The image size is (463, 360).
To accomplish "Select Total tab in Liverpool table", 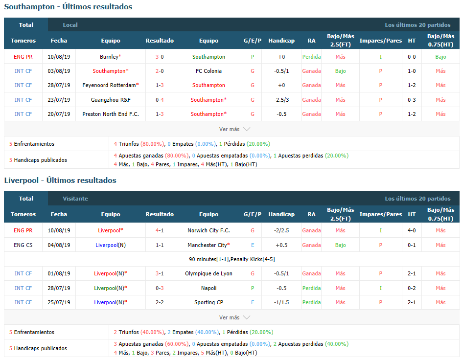I will click(x=26, y=198).
